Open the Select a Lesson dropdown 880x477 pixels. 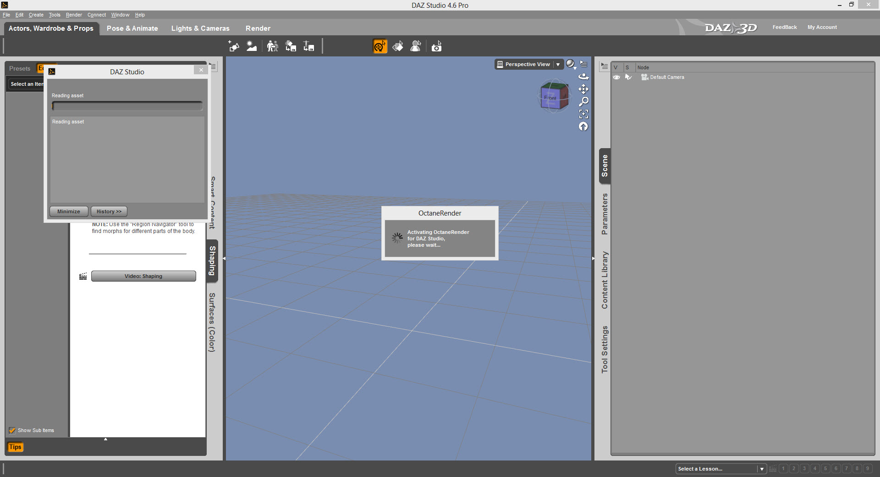(721, 469)
